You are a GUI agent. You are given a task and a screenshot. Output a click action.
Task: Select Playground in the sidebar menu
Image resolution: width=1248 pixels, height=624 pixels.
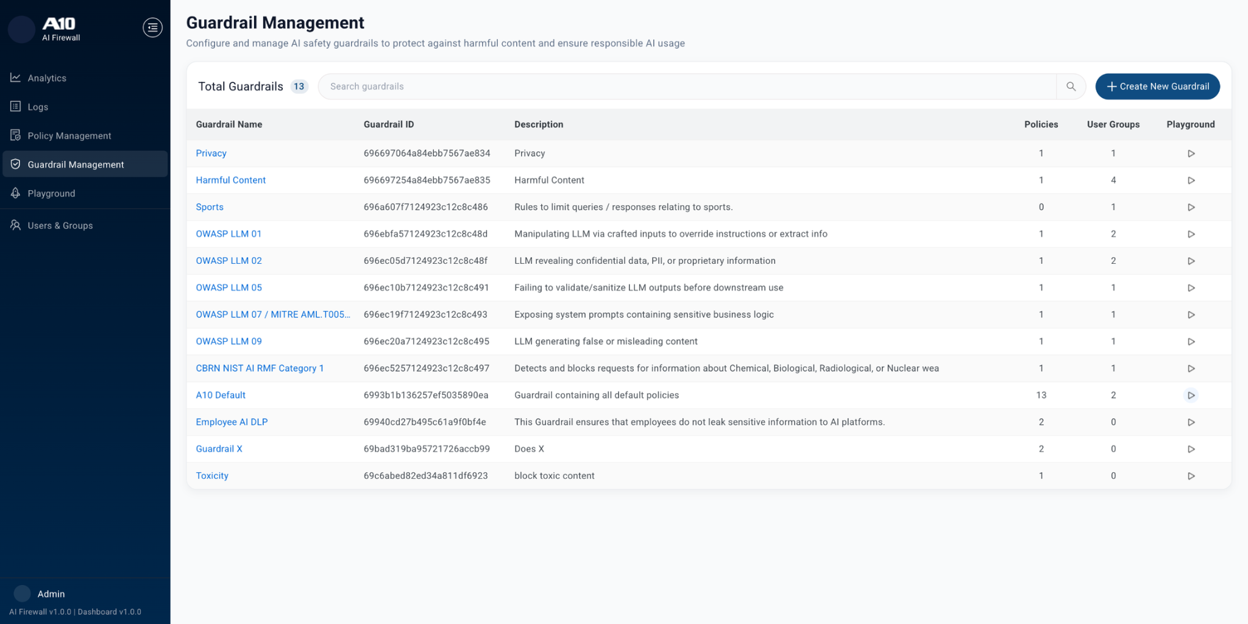(x=51, y=194)
